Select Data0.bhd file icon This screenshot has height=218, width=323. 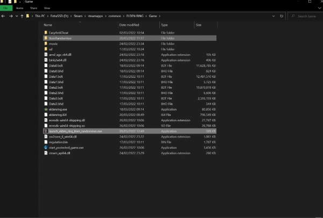46,71
